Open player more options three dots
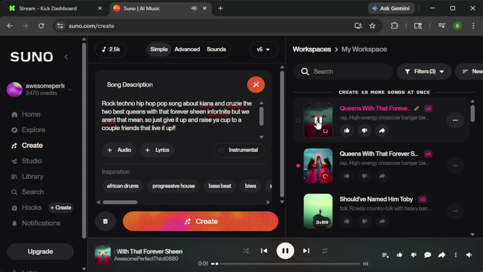Screen dimensions: 483x272 (x=455, y=255)
